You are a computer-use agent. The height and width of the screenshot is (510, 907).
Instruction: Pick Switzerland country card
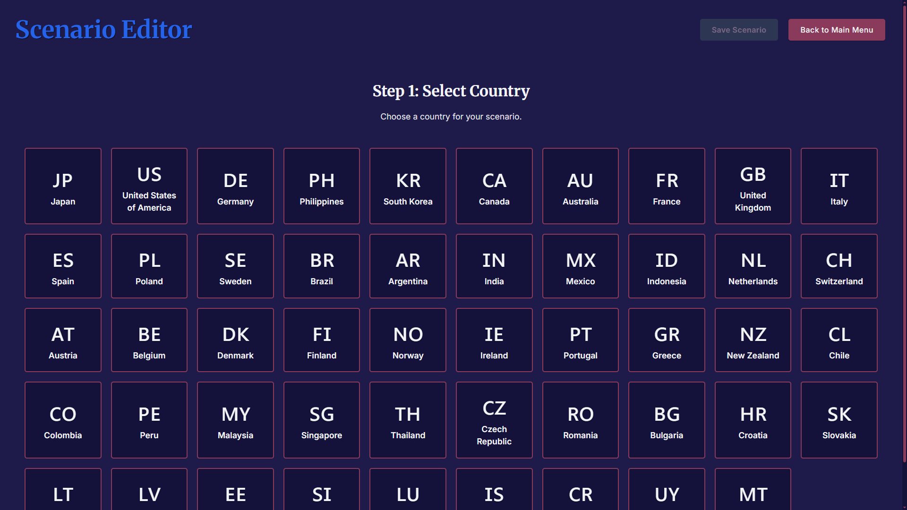point(839,266)
